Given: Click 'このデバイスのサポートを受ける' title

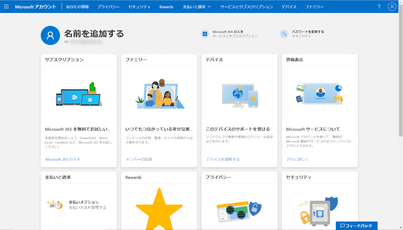Looking at the screenshot, I should point(238,129).
